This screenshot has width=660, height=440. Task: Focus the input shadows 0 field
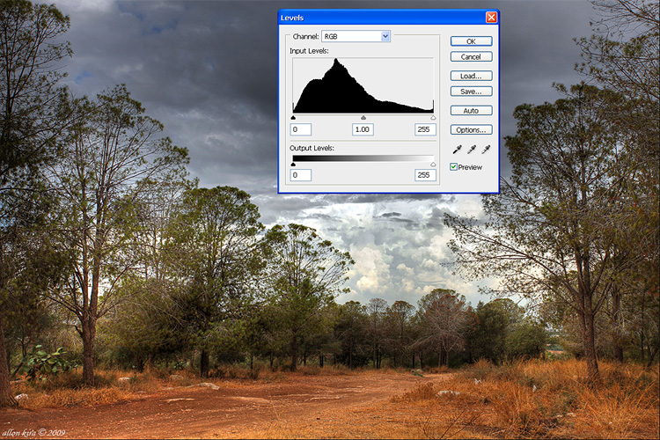[301, 129]
